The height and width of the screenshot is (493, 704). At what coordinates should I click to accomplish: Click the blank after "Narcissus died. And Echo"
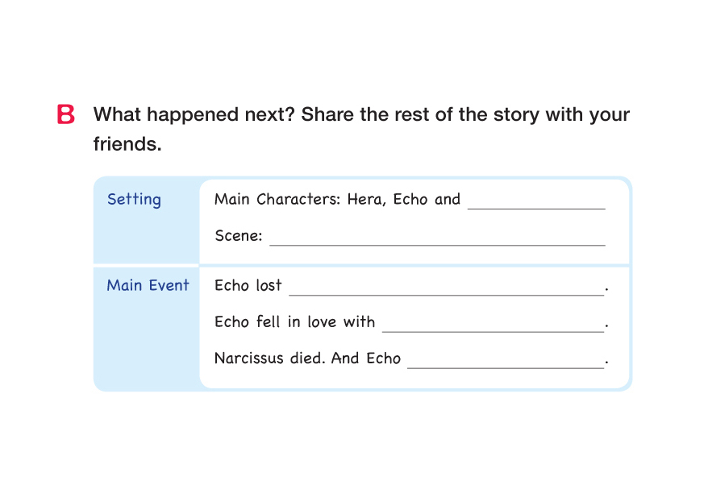[506, 361]
